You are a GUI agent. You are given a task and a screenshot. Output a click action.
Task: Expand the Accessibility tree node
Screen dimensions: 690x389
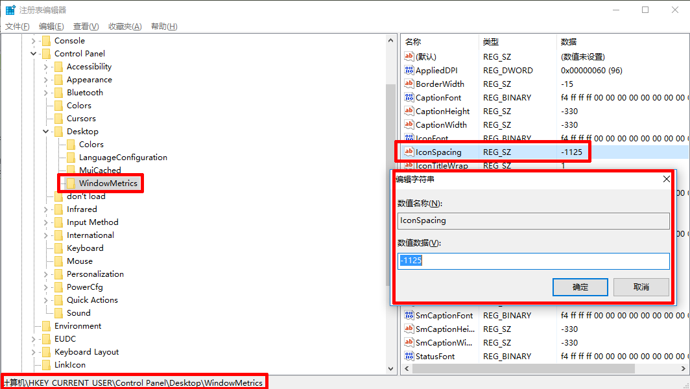click(x=45, y=66)
